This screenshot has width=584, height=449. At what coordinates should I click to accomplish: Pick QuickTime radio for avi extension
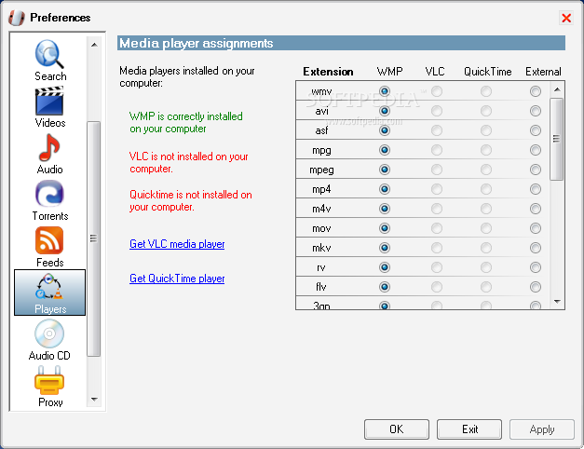pyautogui.click(x=485, y=111)
